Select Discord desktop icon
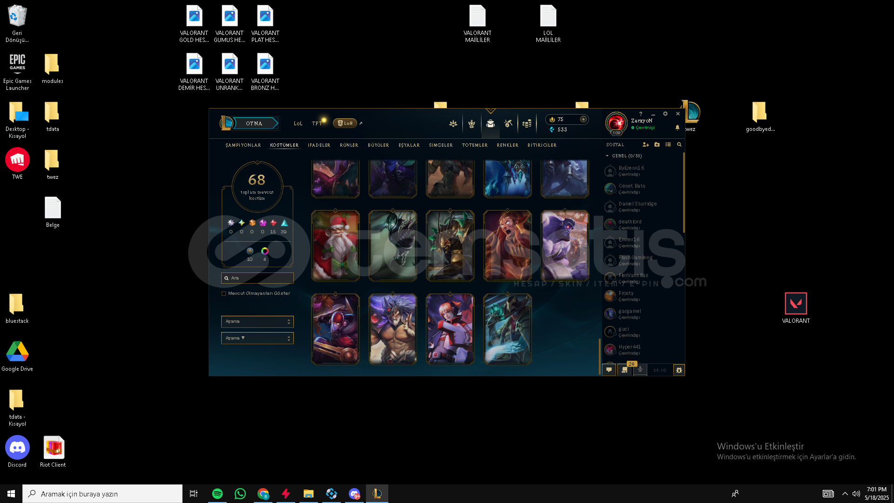This screenshot has width=894, height=503. [17, 452]
